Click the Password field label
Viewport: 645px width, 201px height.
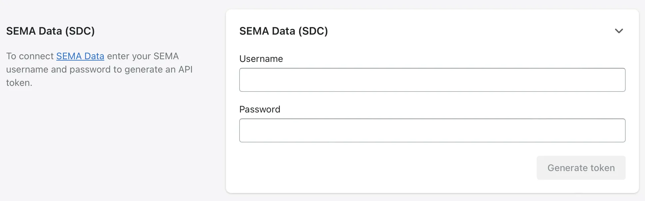coord(260,109)
